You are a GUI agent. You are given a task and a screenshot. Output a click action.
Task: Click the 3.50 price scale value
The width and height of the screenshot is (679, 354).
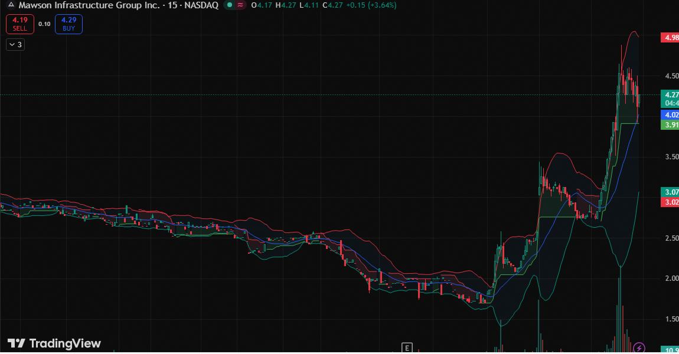(x=672, y=157)
